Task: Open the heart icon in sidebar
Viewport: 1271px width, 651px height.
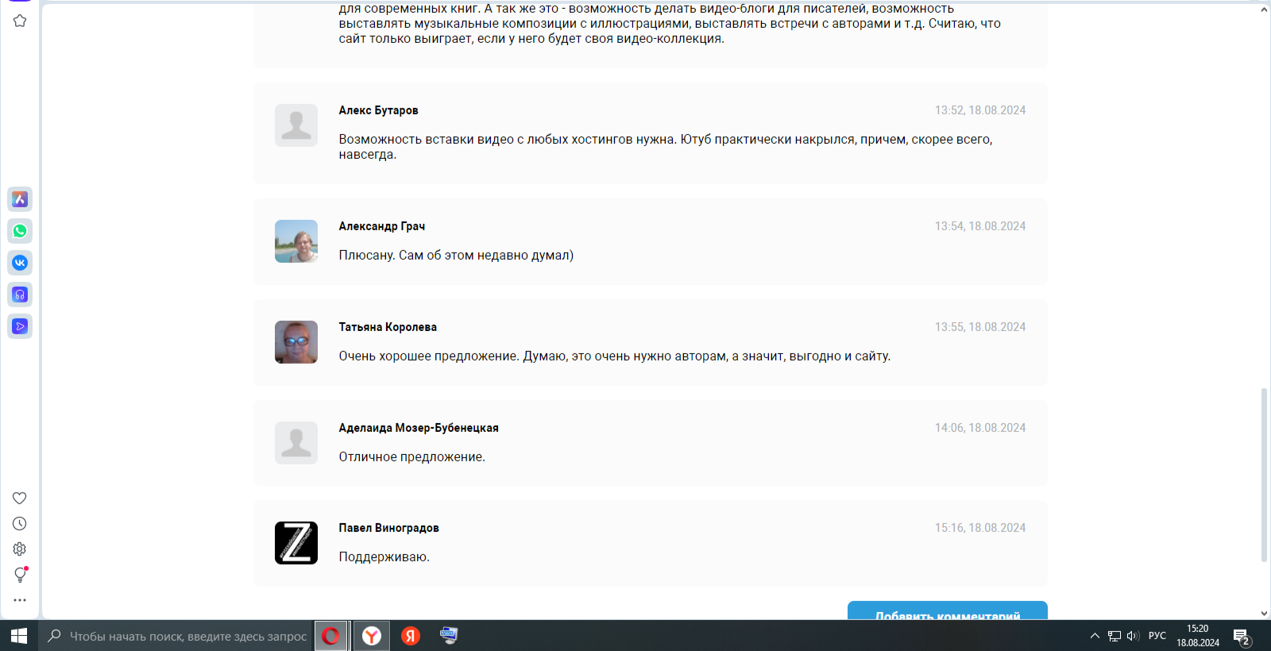Action: tap(20, 498)
